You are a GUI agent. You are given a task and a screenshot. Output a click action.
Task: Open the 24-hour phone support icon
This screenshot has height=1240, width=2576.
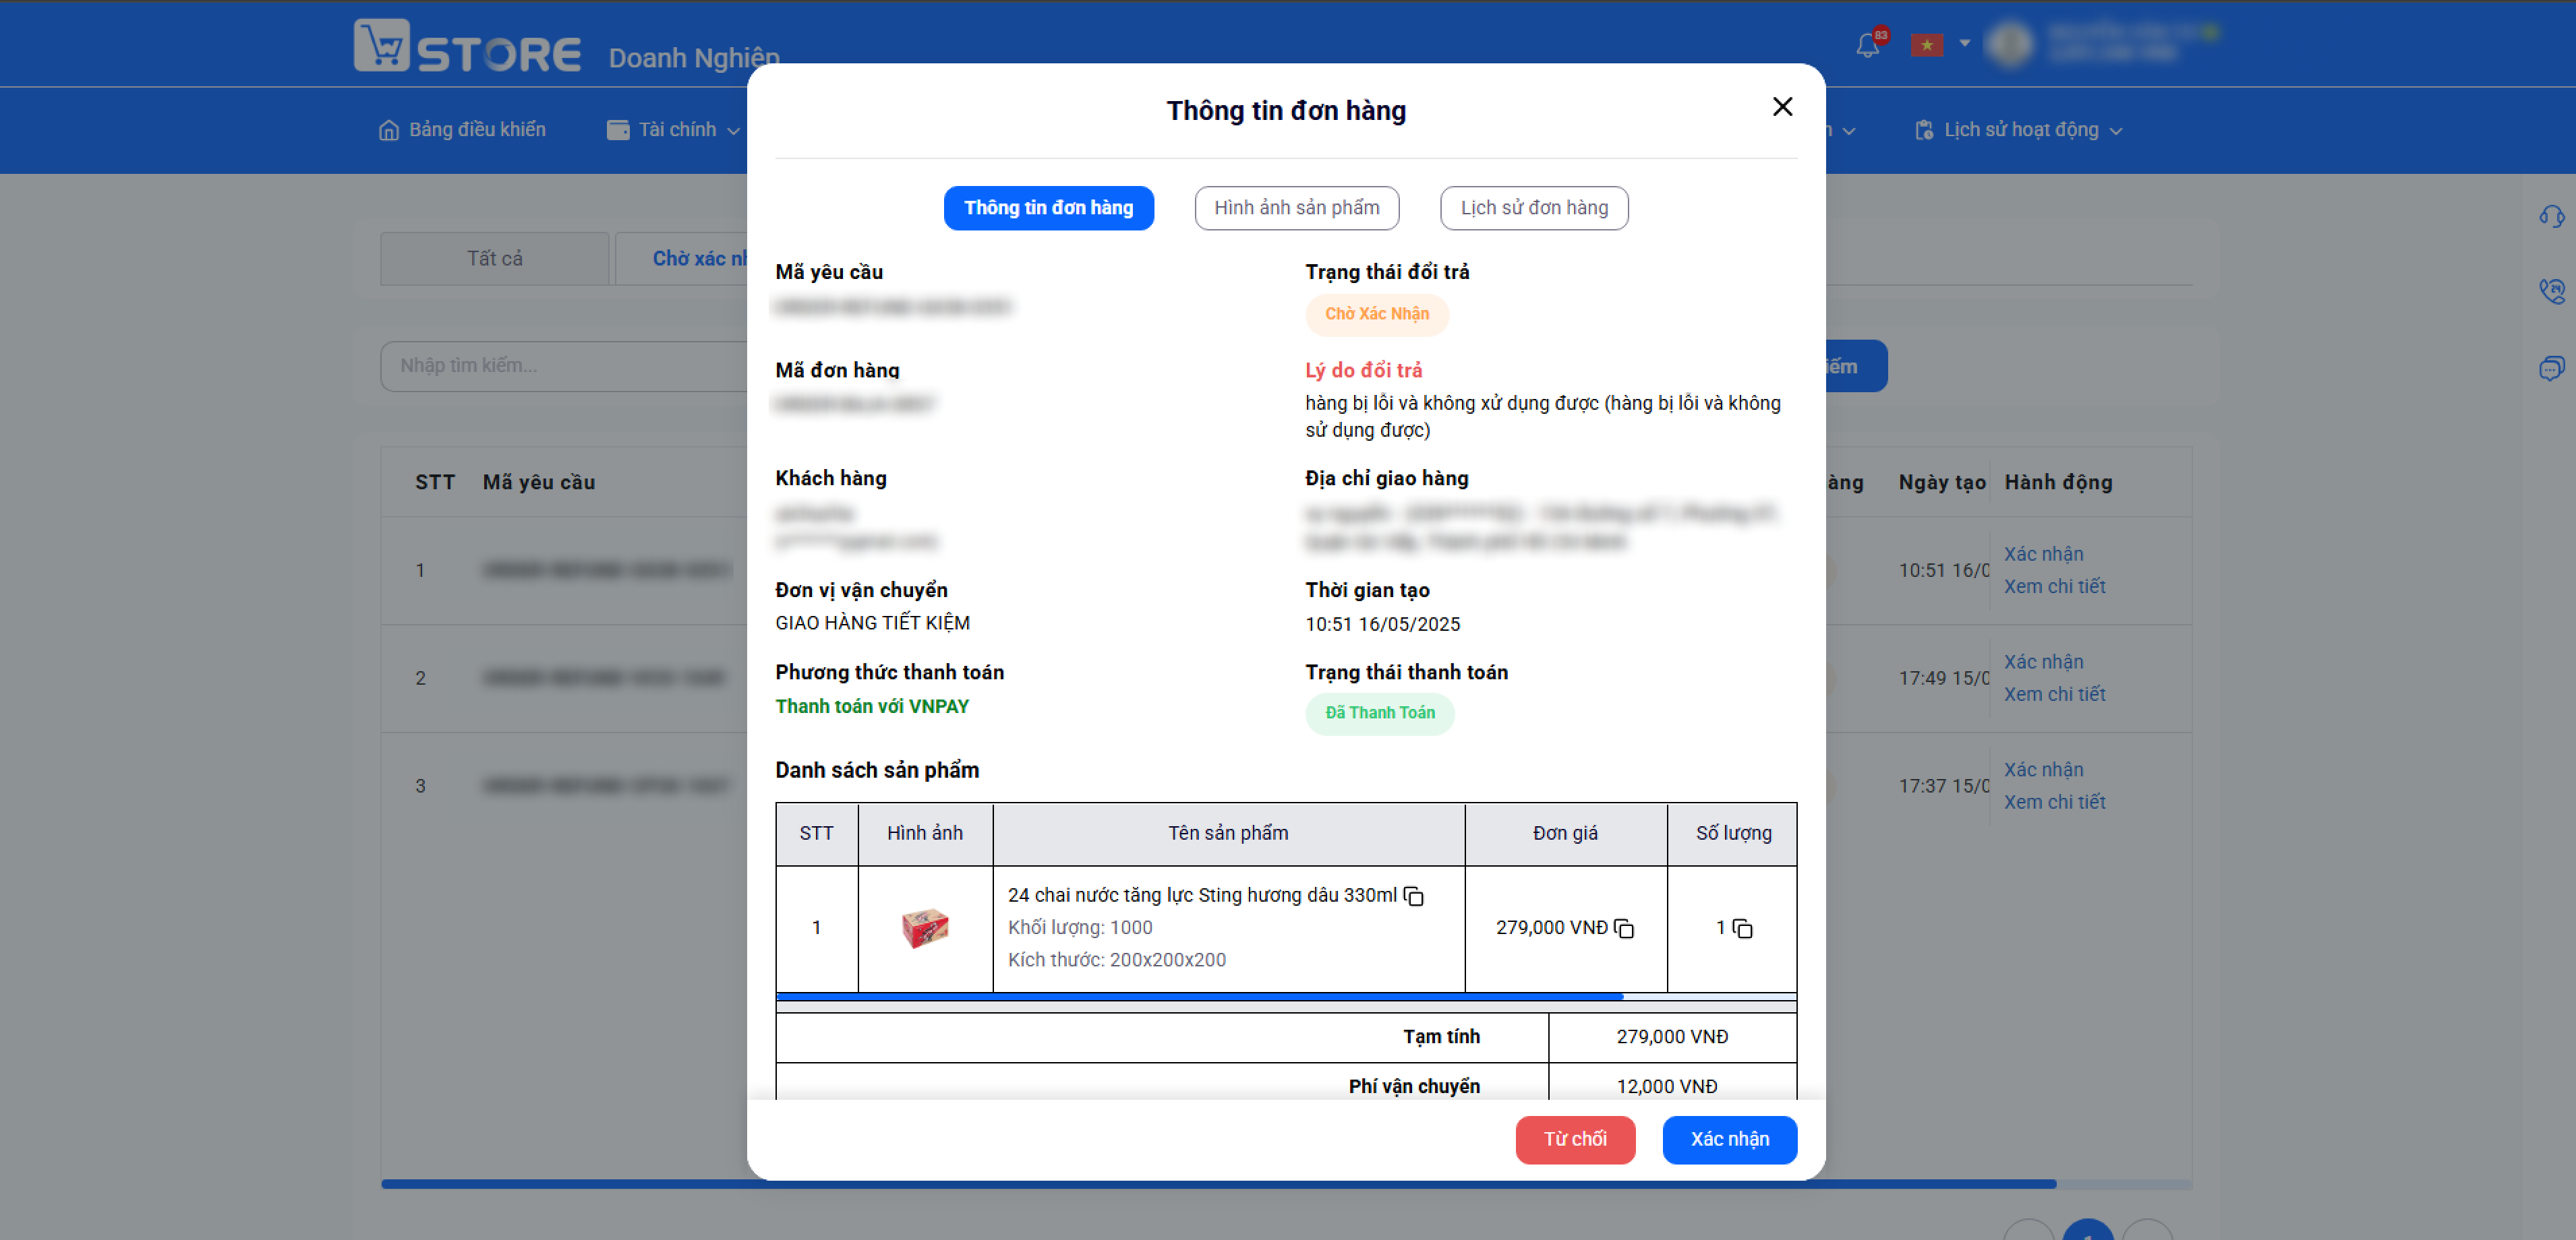(x=2551, y=290)
